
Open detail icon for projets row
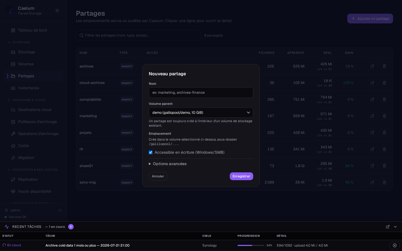point(372,132)
